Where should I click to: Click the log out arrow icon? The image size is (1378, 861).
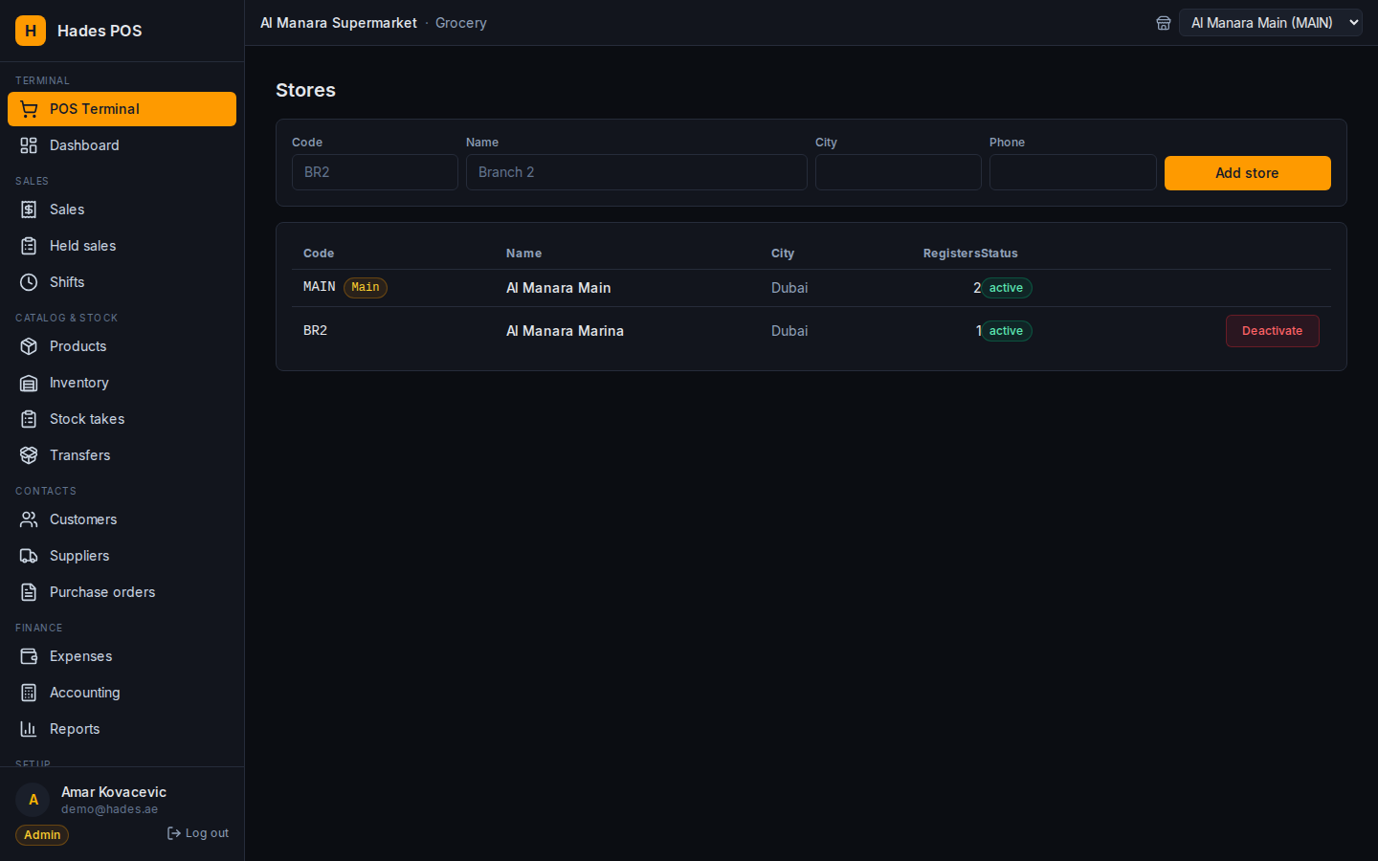click(x=174, y=833)
